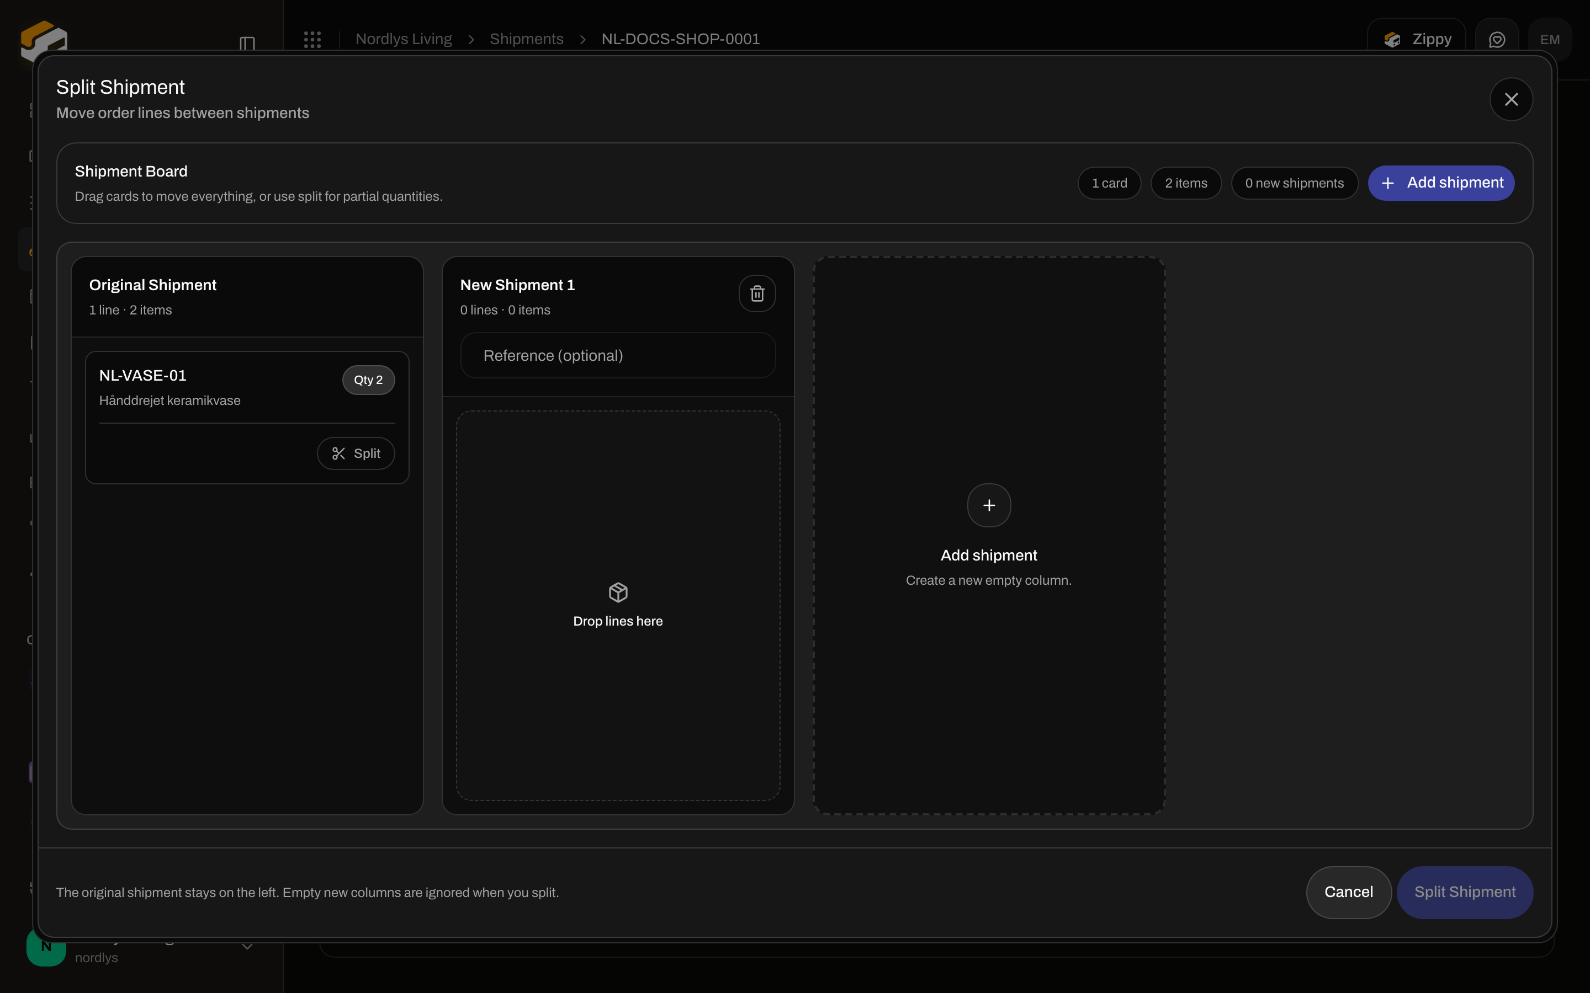Click the Original Shipment heading
This screenshot has height=993, width=1590.
[152, 285]
